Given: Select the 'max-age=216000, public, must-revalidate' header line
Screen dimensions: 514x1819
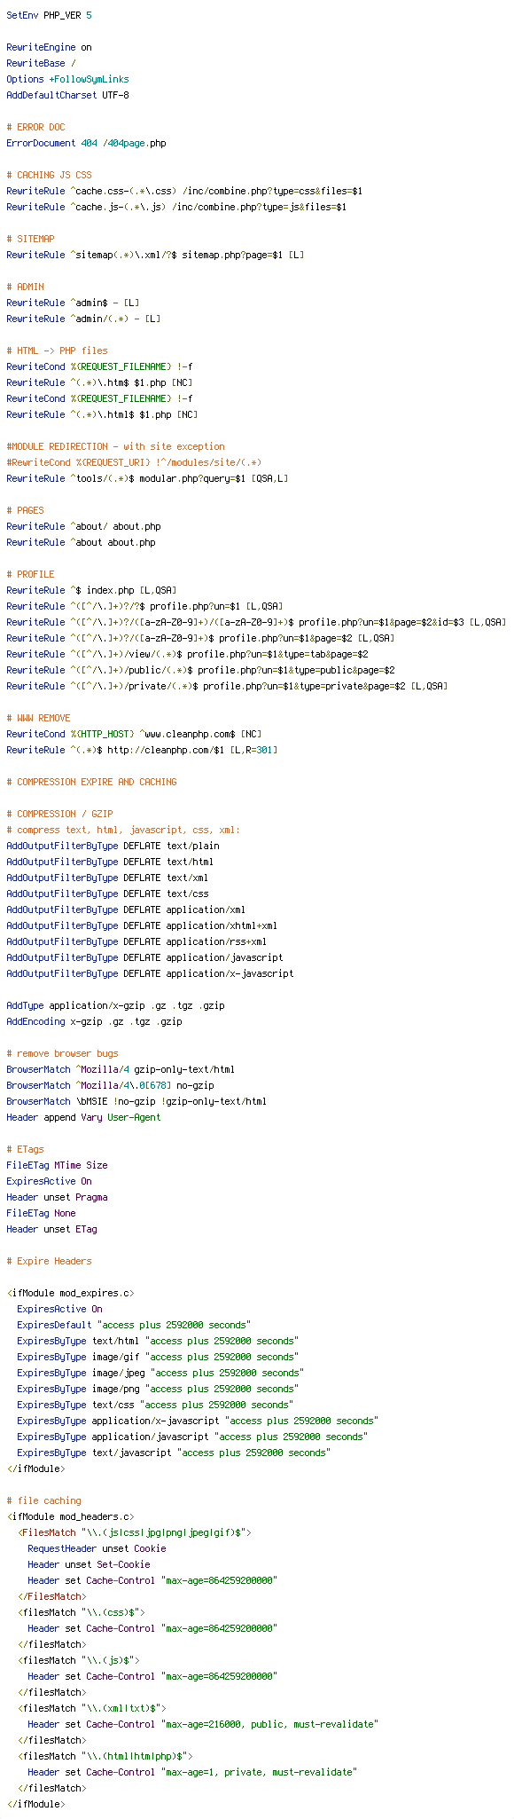Looking at the screenshot, I should tap(203, 1725).
